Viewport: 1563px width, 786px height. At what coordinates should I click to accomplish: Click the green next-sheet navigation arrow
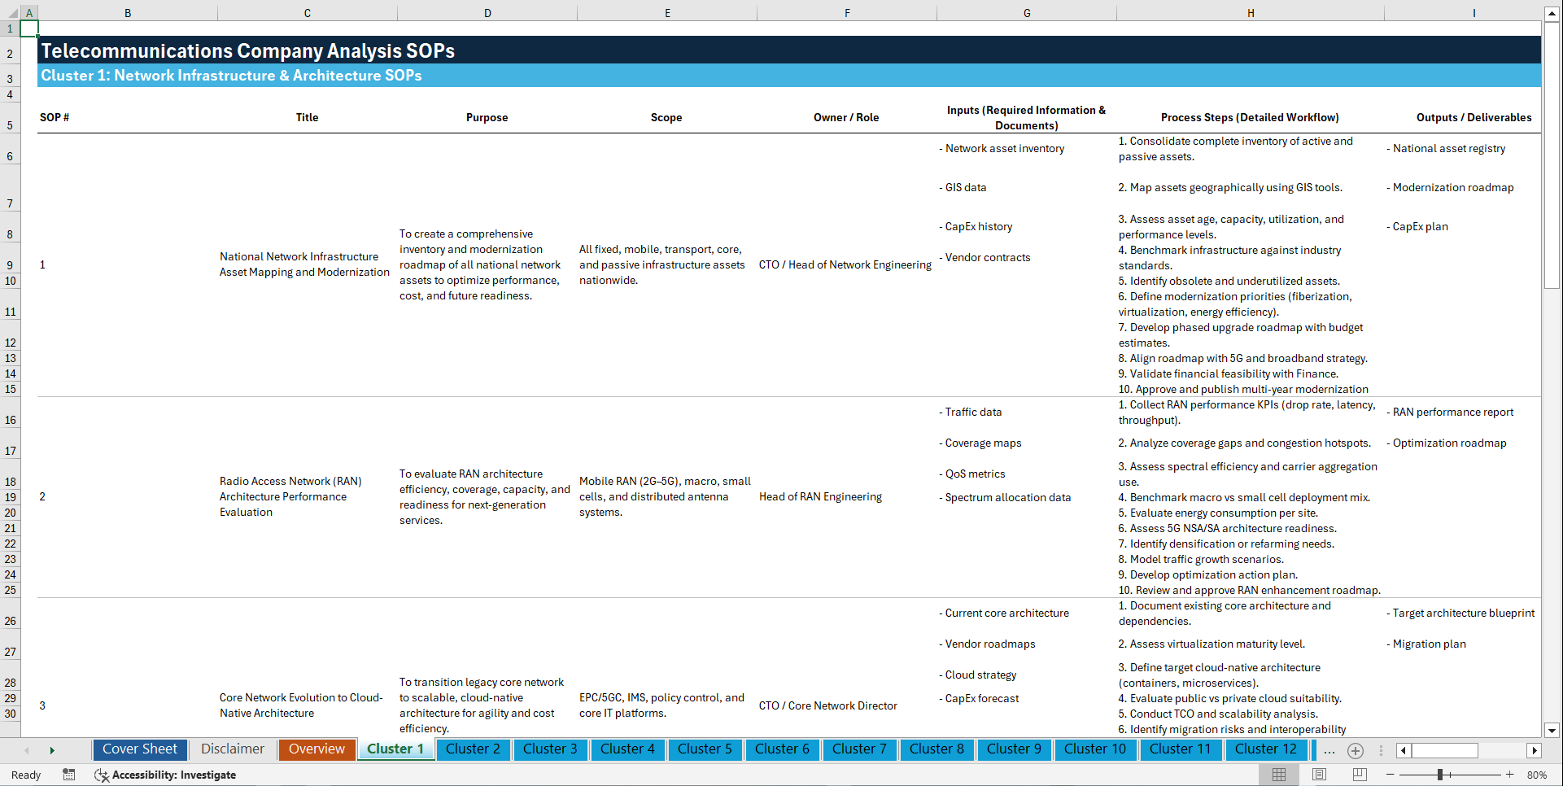pos(52,750)
